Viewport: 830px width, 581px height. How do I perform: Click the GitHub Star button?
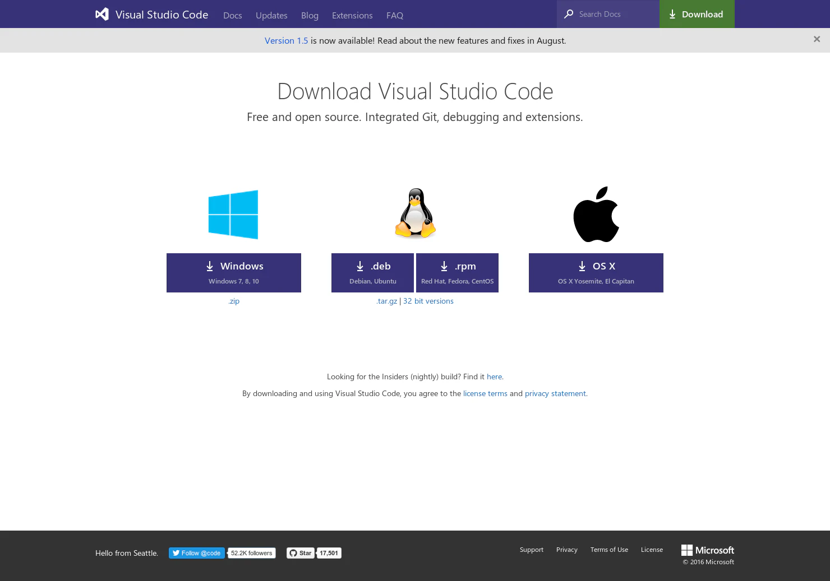pyautogui.click(x=301, y=553)
